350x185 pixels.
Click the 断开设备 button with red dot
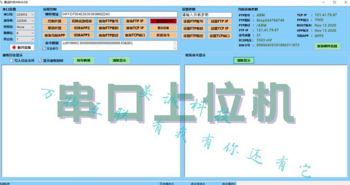(22, 47)
